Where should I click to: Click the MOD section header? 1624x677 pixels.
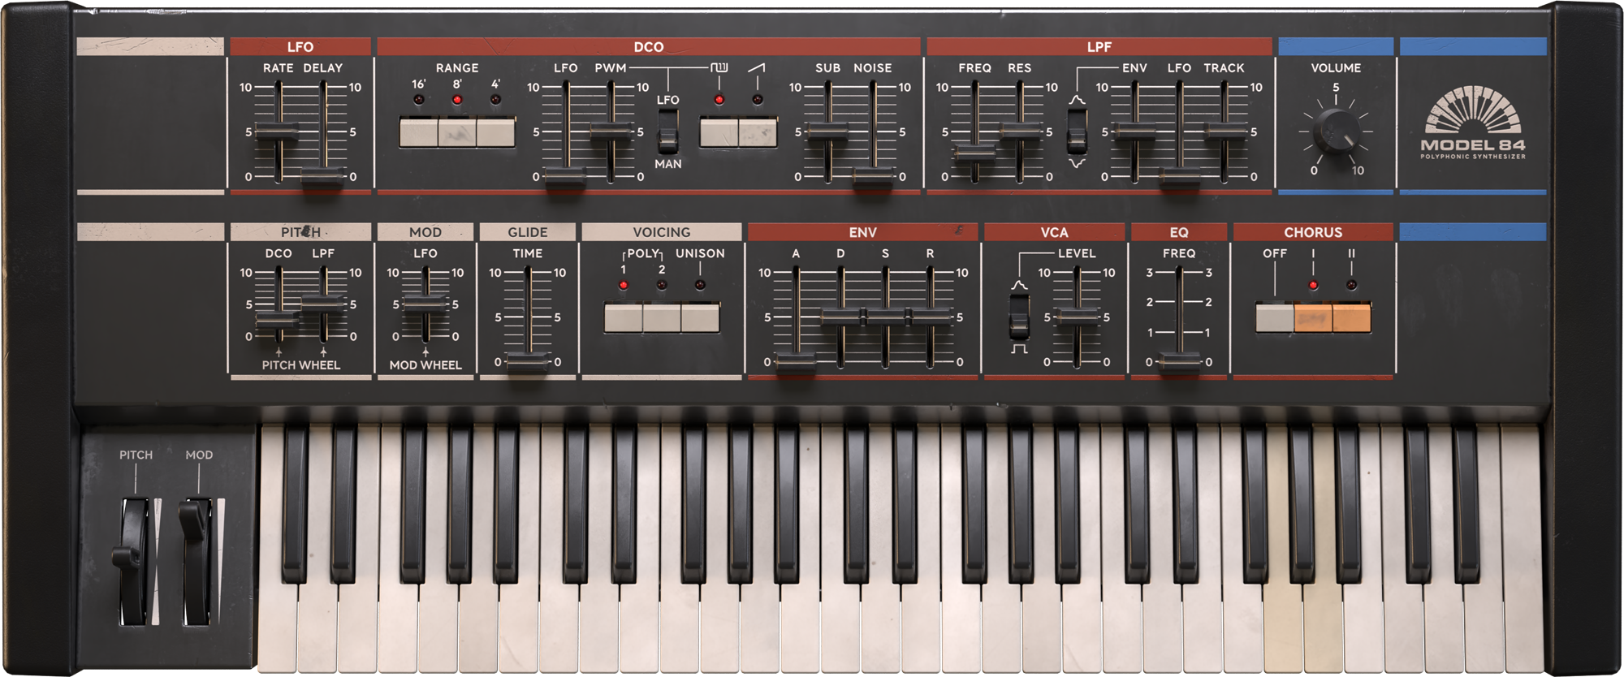pyautogui.click(x=425, y=232)
